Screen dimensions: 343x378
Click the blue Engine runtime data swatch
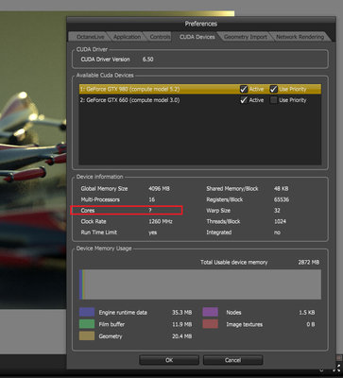pyautogui.click(x=87, y=312)
